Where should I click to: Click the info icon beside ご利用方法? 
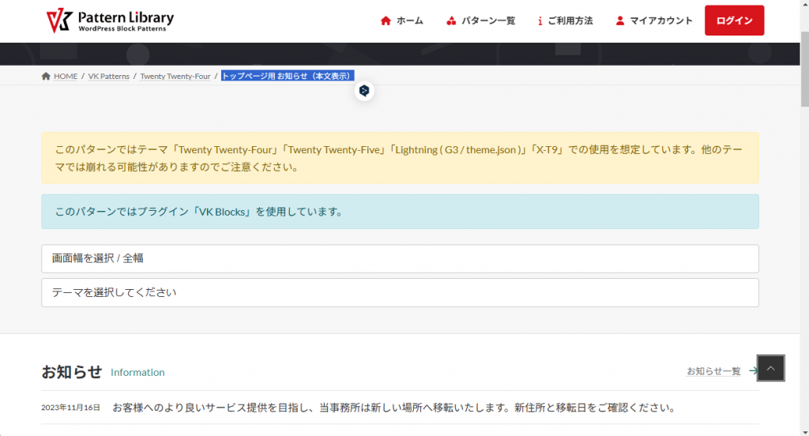tap(540, 21)
